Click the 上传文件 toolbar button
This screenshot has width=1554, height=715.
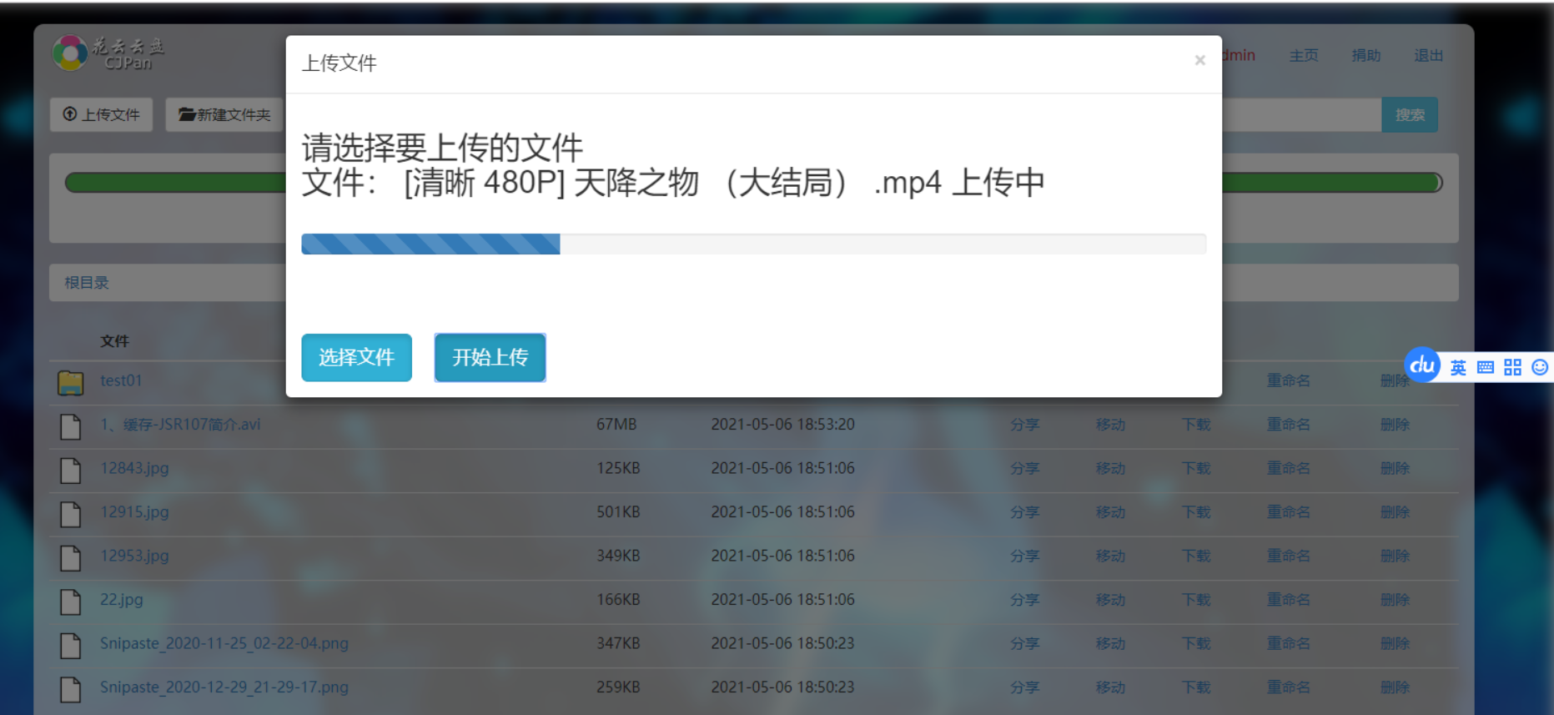pos(101,114)
